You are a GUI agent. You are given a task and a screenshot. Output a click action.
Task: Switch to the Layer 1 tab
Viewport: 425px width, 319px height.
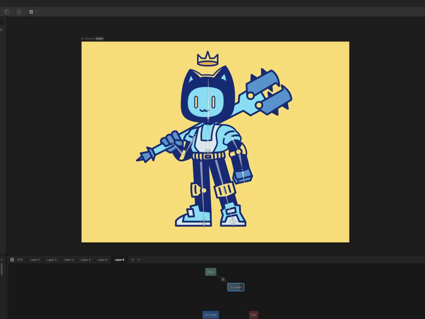click(x=35, y=259)
